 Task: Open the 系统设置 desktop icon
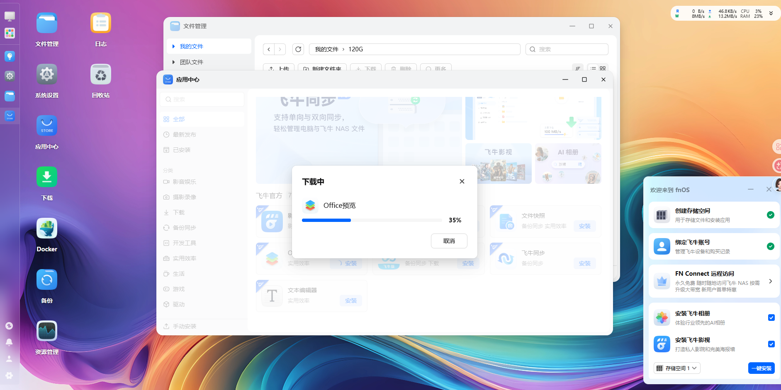coord(47,75)
